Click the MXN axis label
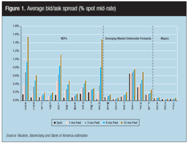 tap(108, 106)
